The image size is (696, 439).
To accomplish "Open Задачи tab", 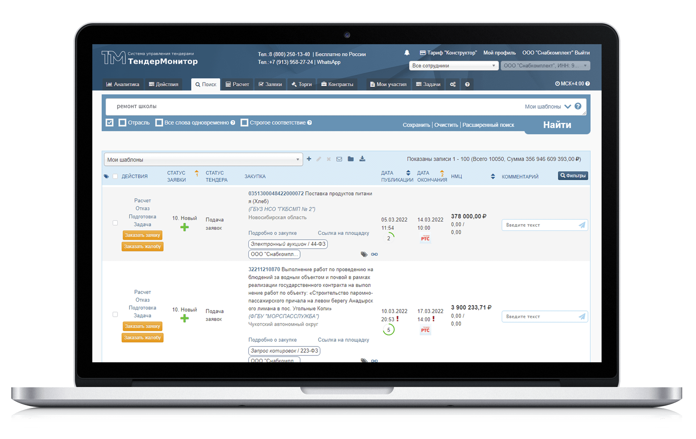I will click(x=428, y=84).
